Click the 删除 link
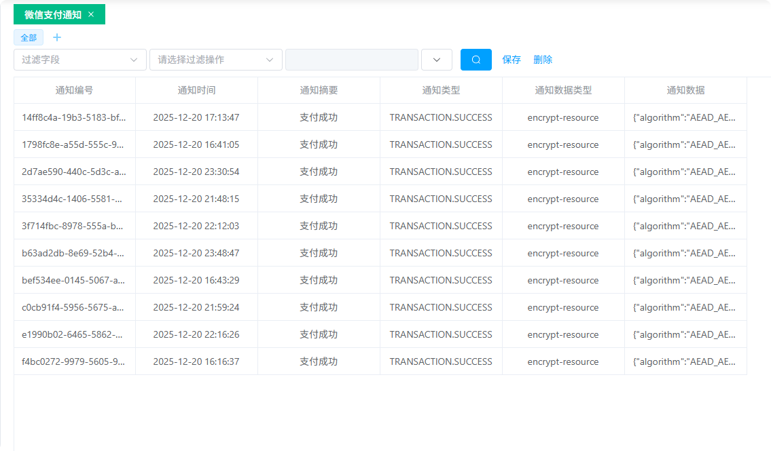The height and width of the screenshot is (451, 771). tap(543, 60)
